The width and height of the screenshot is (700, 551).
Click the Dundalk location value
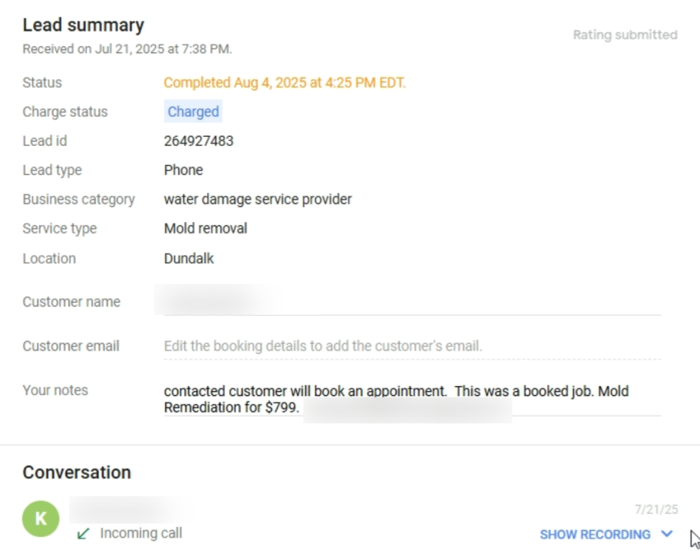coord(189,259)
